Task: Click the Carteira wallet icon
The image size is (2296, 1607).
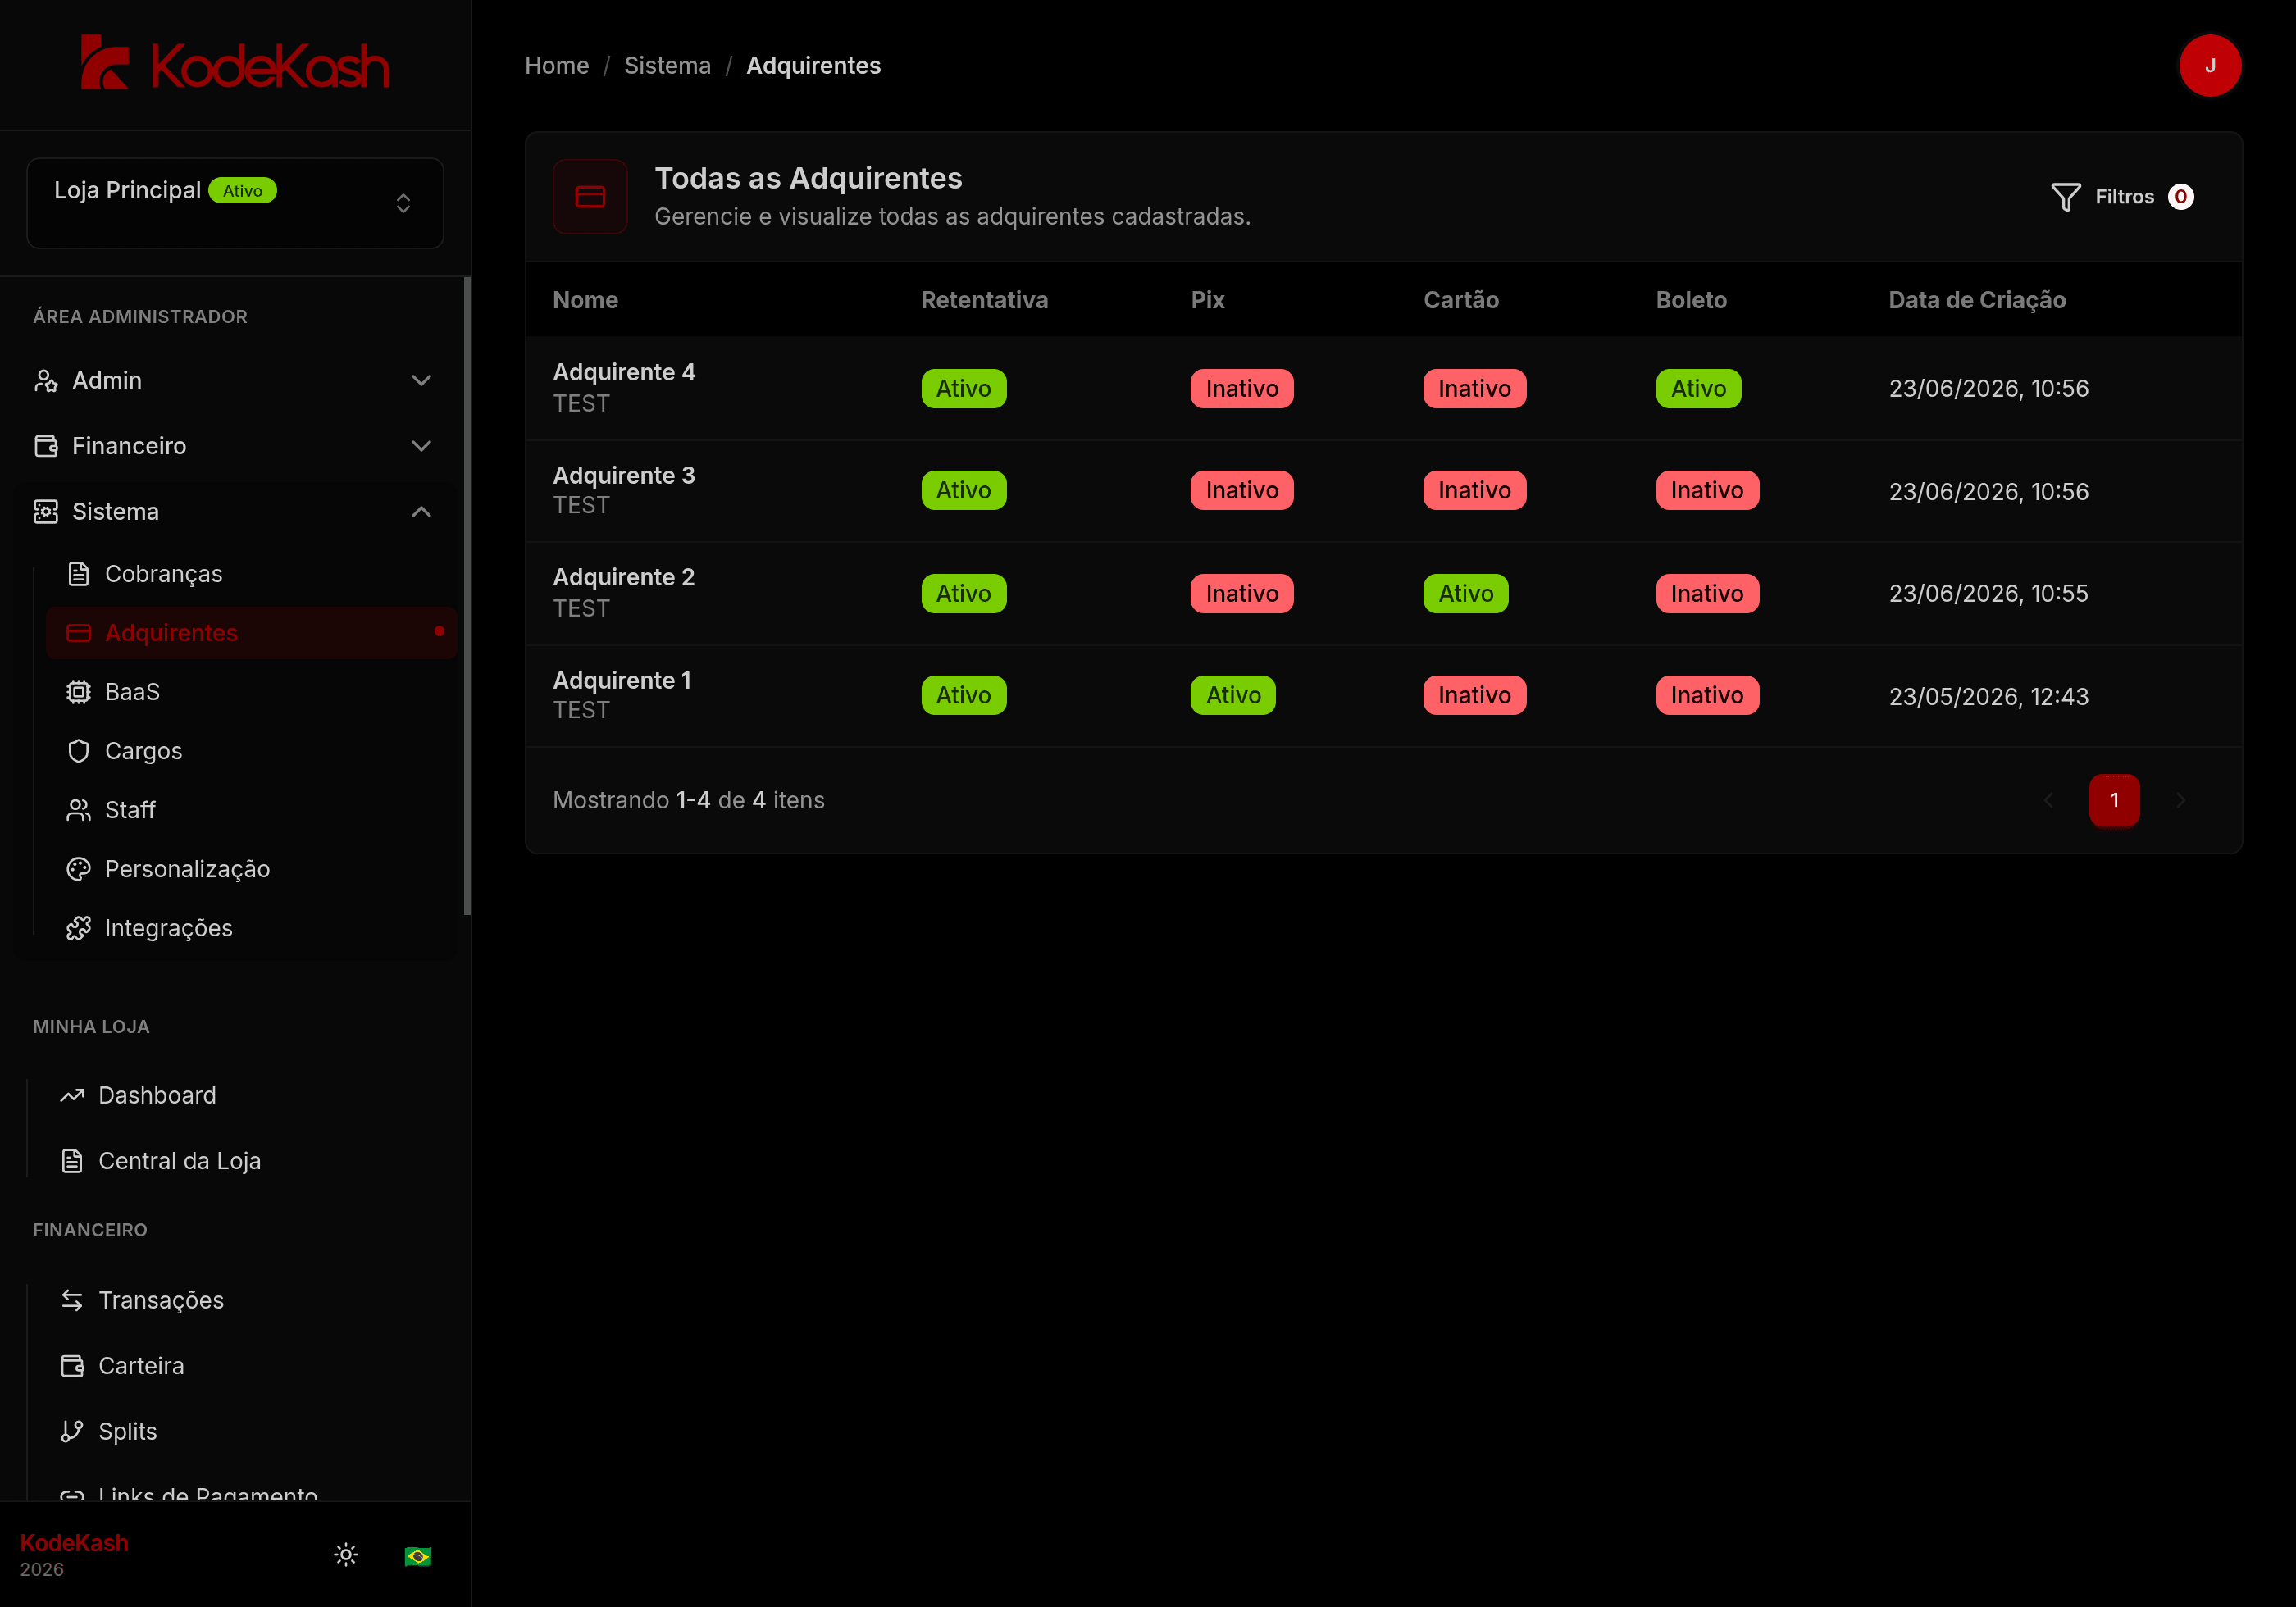Action: pyautogui.click(x=72, y=1366)
